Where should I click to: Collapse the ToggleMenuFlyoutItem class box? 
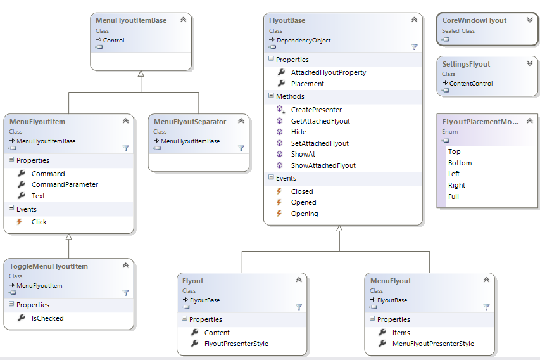[x=126, y=266]
